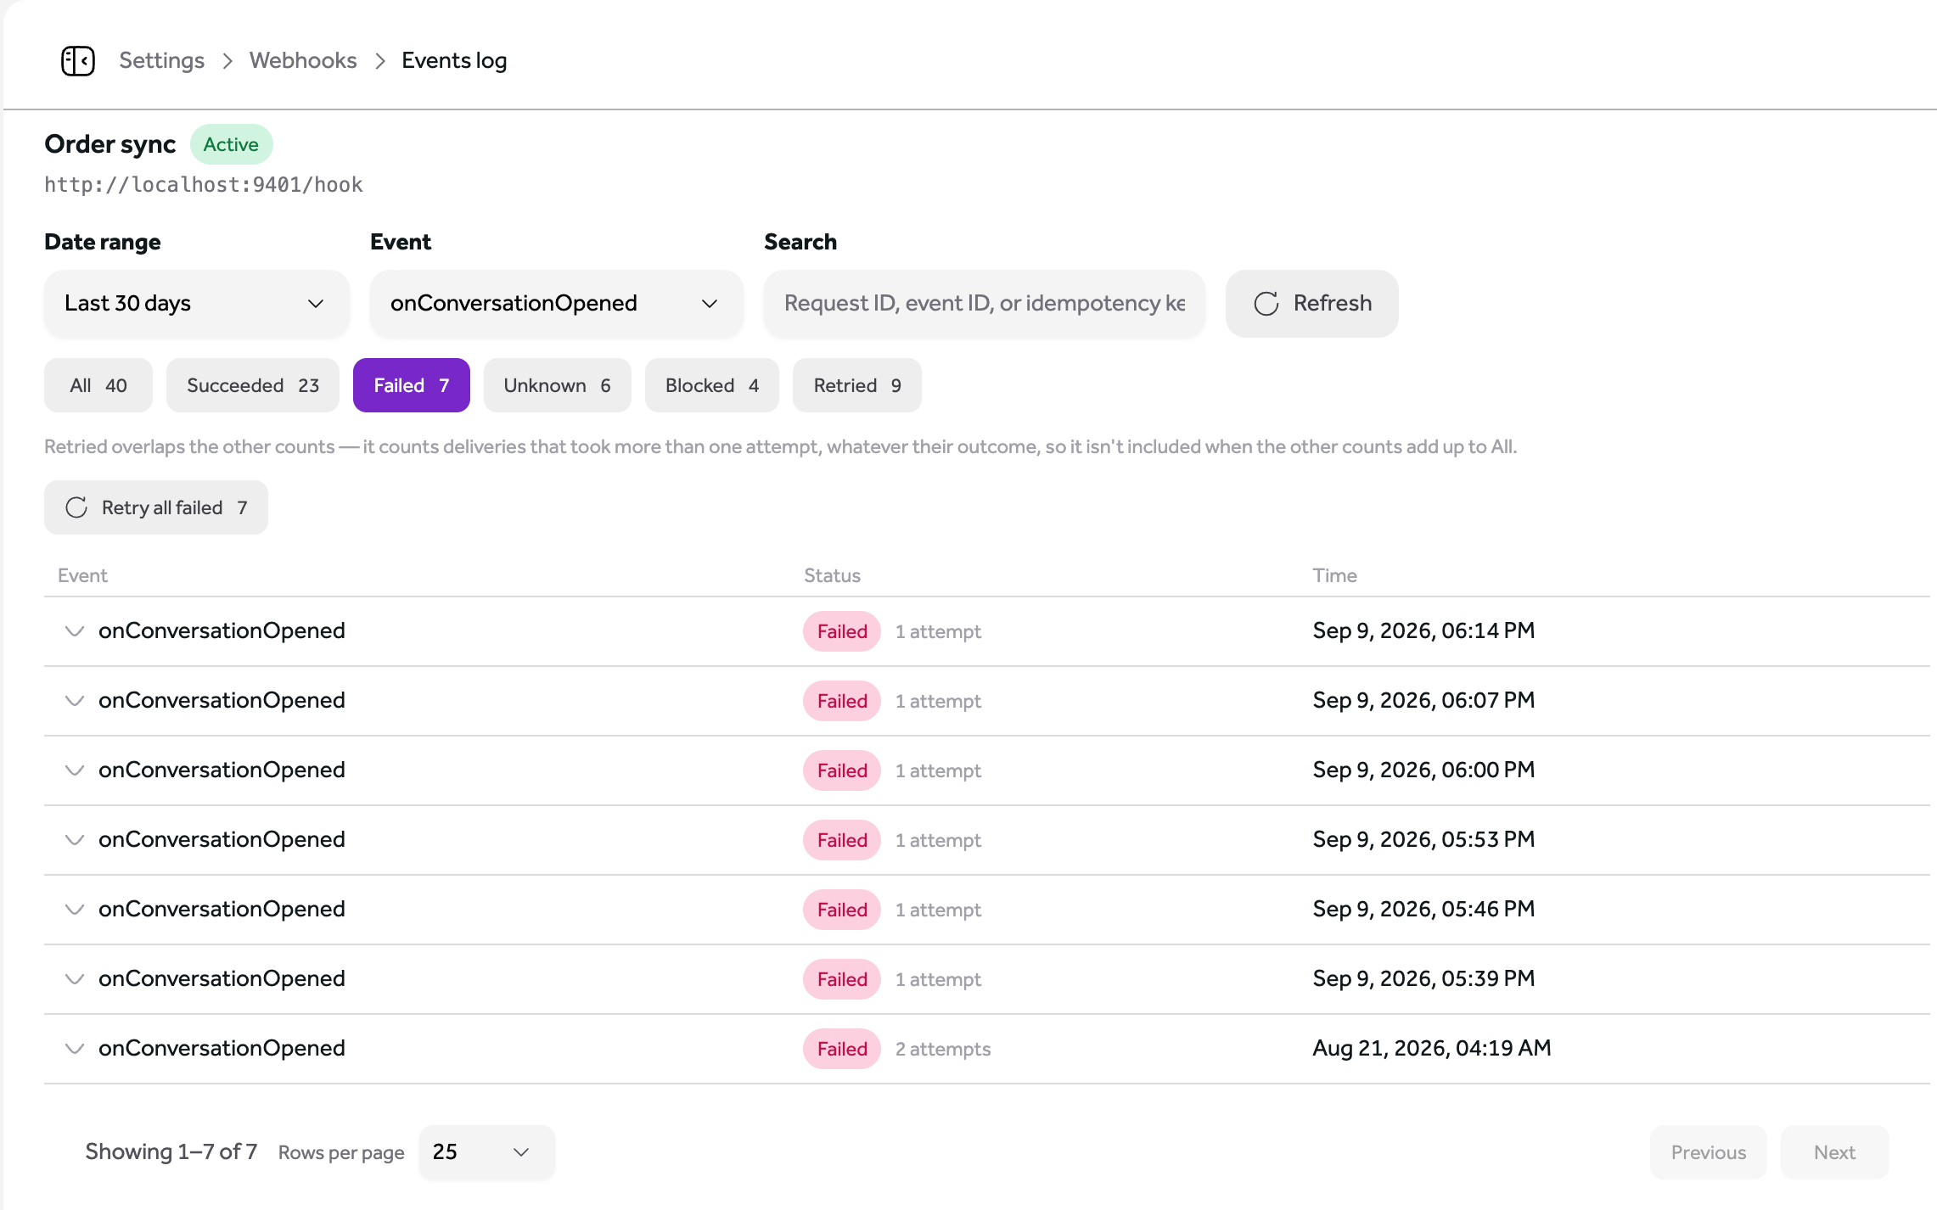Focus the Request ID search field
This screenshot has width=1937, height=1210.
point(985,304)
